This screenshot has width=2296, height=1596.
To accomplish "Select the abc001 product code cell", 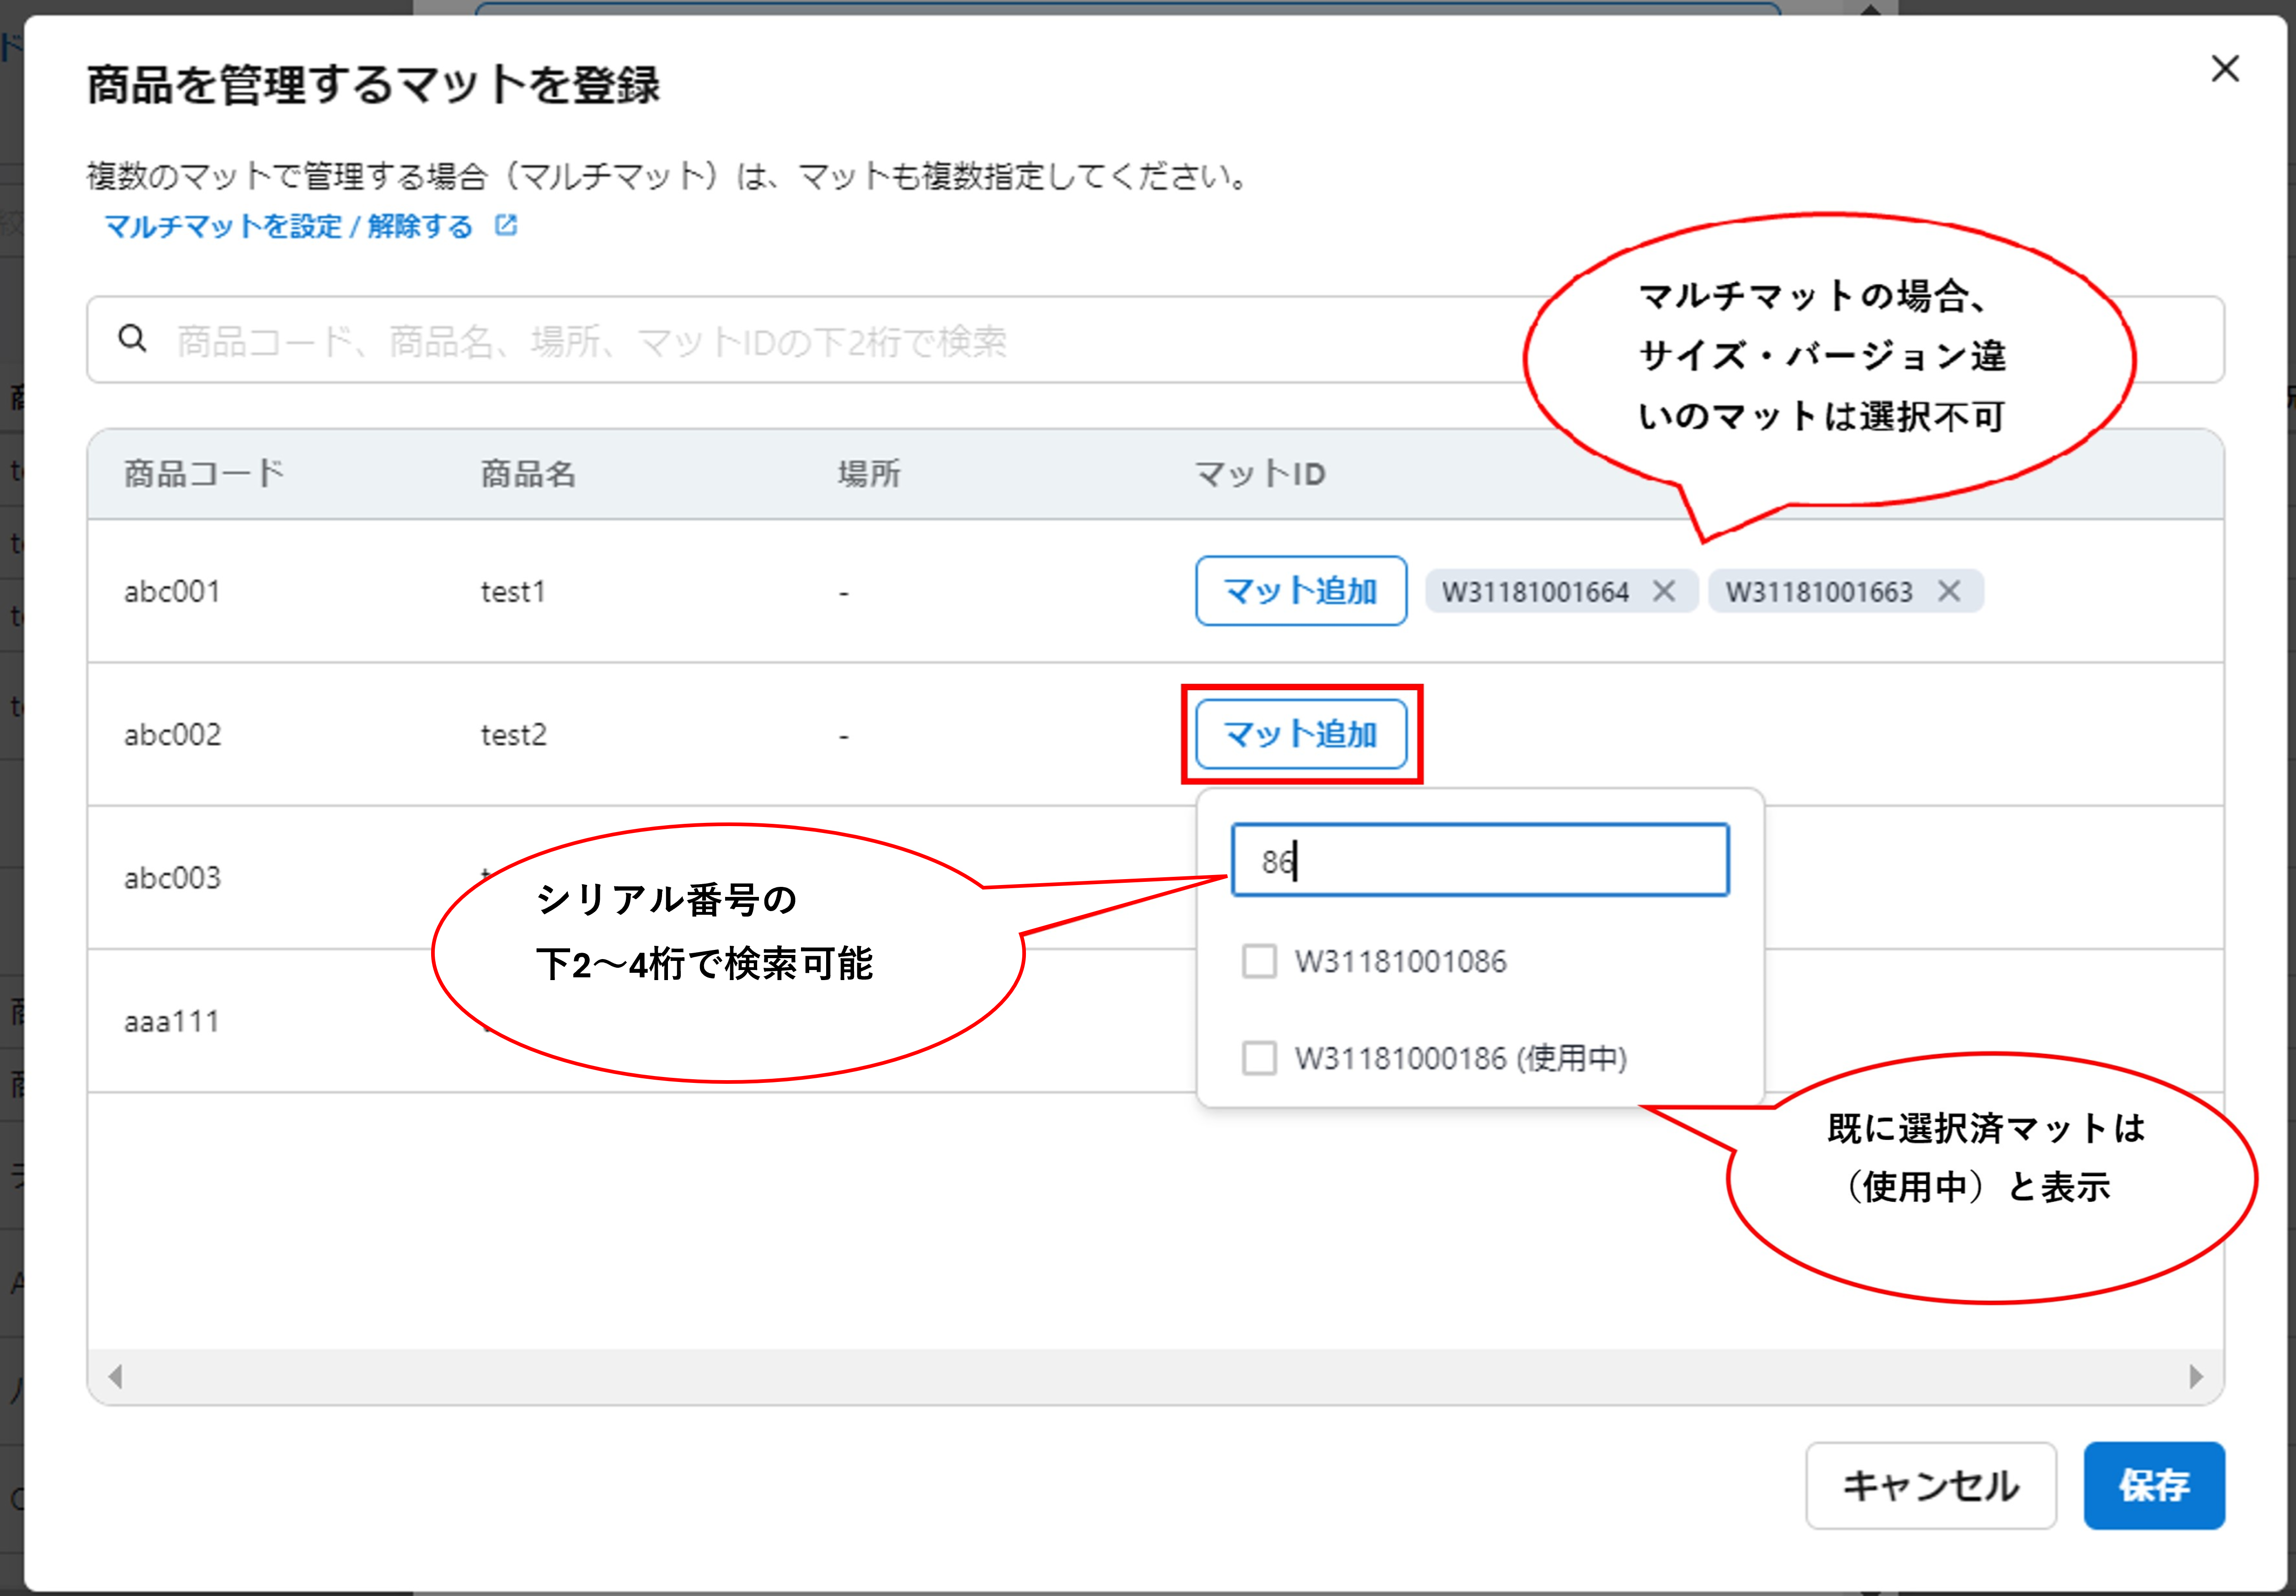I will tap(172, 592).
